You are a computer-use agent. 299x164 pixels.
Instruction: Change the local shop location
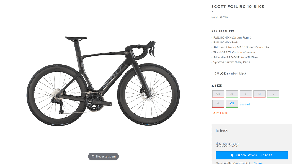258,163
